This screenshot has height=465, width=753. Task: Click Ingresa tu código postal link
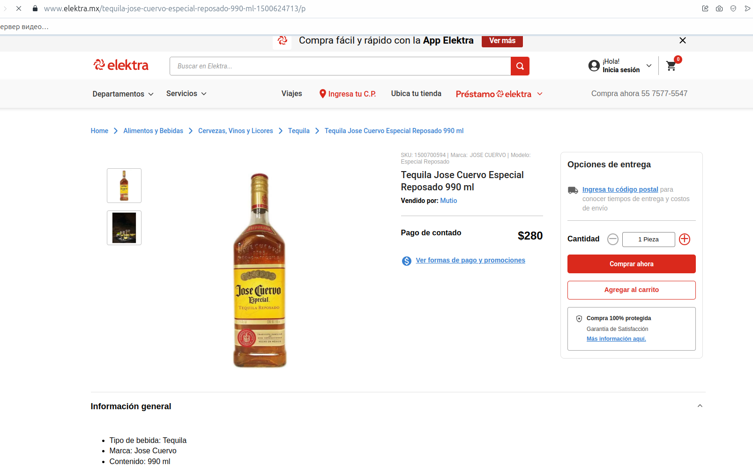[x=620, y=189]
